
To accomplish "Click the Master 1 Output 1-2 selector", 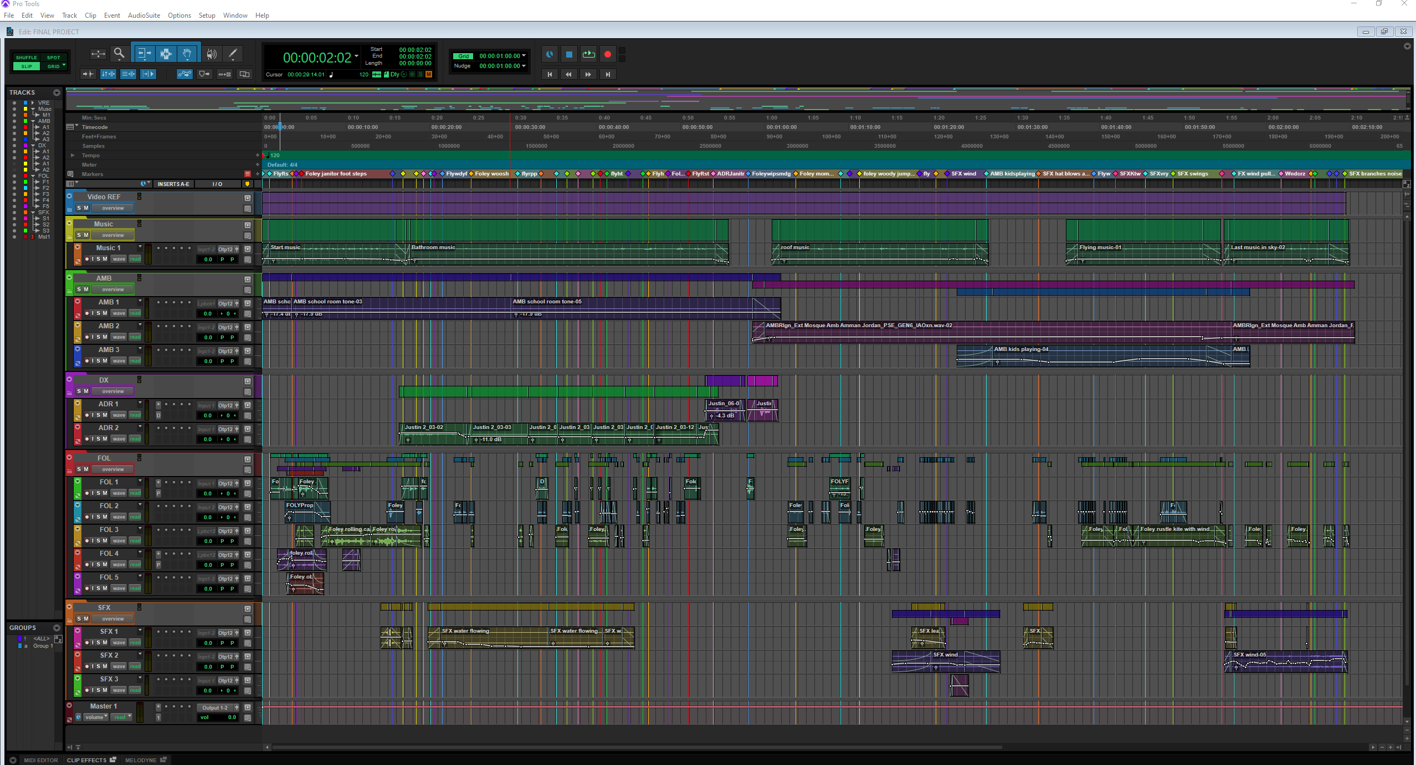I will (x=215, y=708).
